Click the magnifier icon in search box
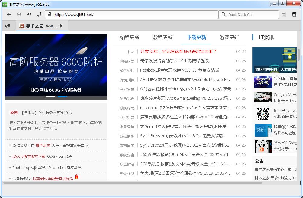Viewport: 303px width, 198px height. (224, 15)
